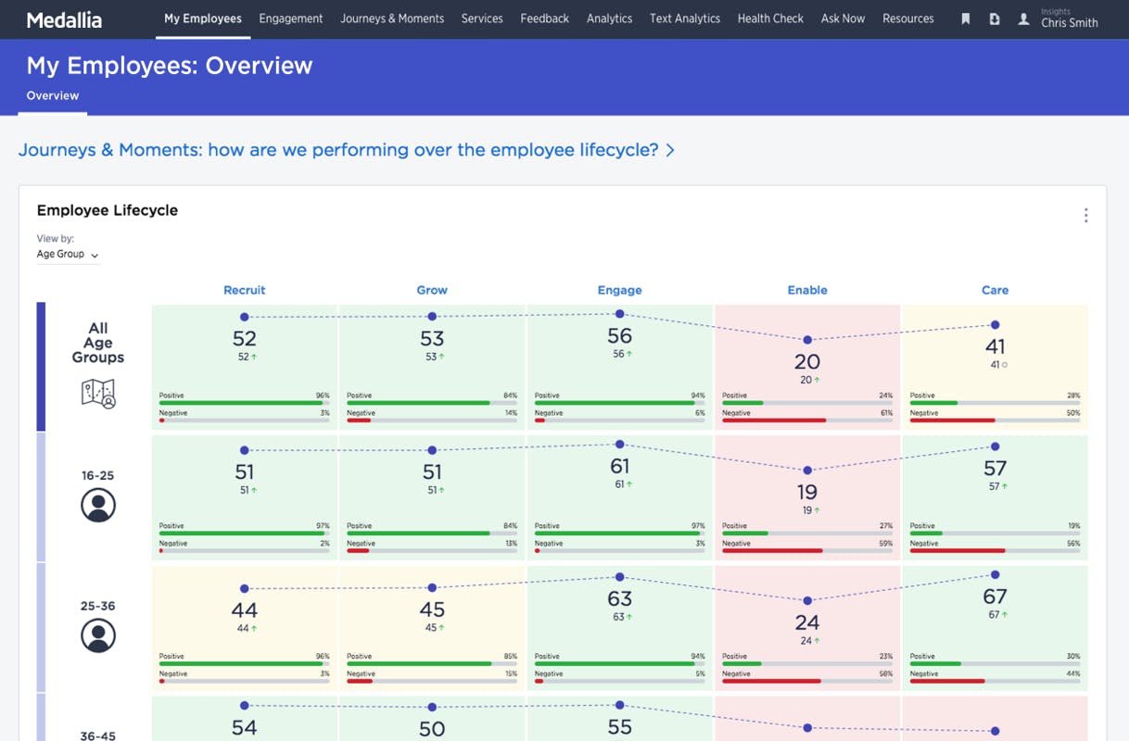Click the large 63 score in the 25-36 row
The height and width of the screenshot is (741, 1129).
620,598
